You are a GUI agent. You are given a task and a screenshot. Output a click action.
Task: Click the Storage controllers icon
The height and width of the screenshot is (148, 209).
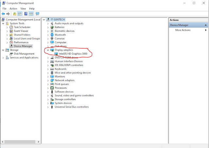[52, 99]
